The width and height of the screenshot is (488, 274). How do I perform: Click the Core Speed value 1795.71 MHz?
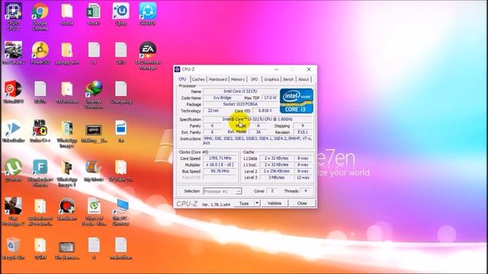(220, 158)
